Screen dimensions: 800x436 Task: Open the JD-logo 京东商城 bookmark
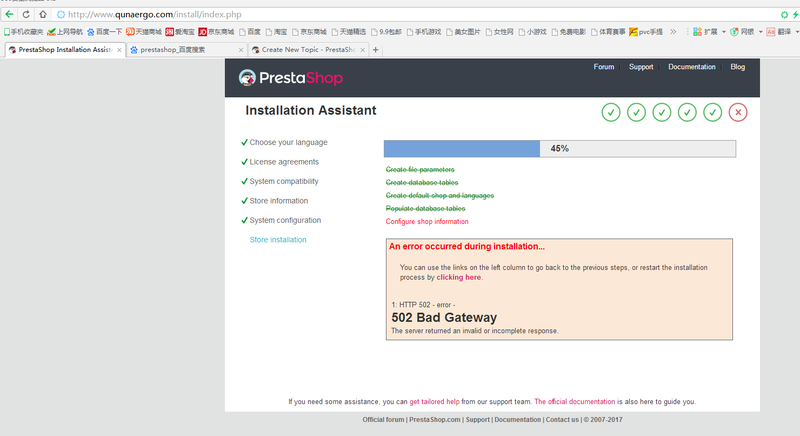click(217, 32)
